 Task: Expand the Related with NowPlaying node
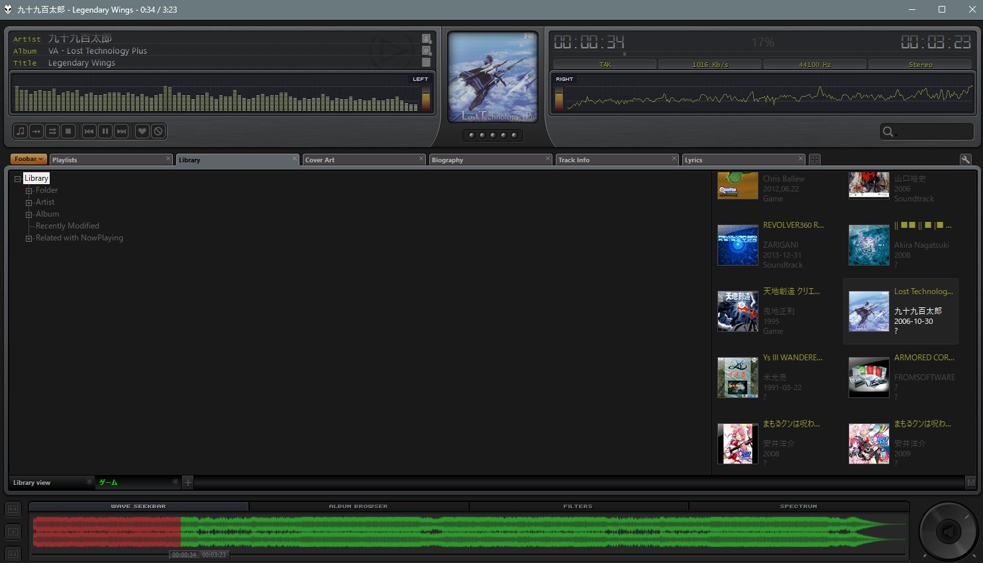coord(29,238)
